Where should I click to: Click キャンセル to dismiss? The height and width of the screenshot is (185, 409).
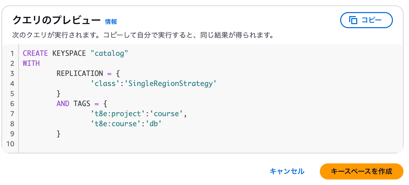[x=287, y=171]
